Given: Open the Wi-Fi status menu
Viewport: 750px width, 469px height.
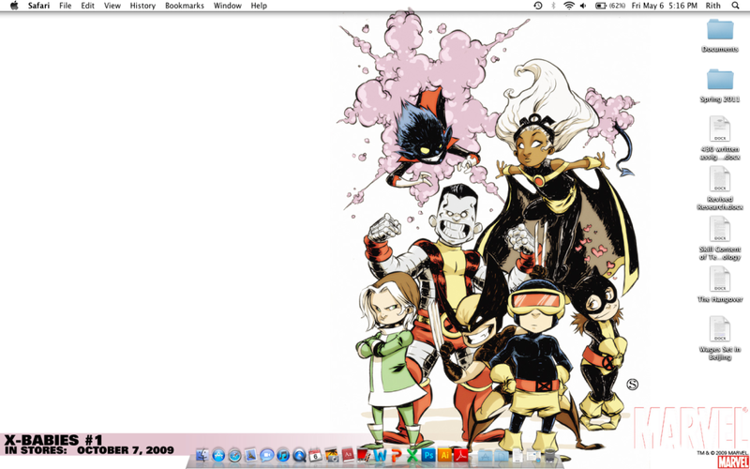Looking at the screenshot, I should point(569,6).
